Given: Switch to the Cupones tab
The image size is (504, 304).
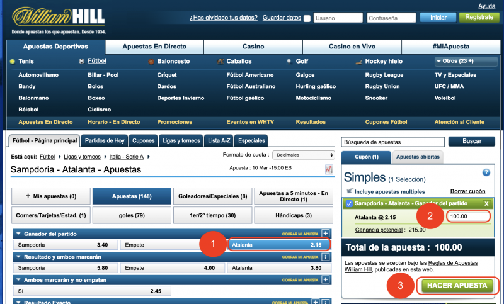Looking at the screenshot, I should pyautogui.click(x=144, y=140).
